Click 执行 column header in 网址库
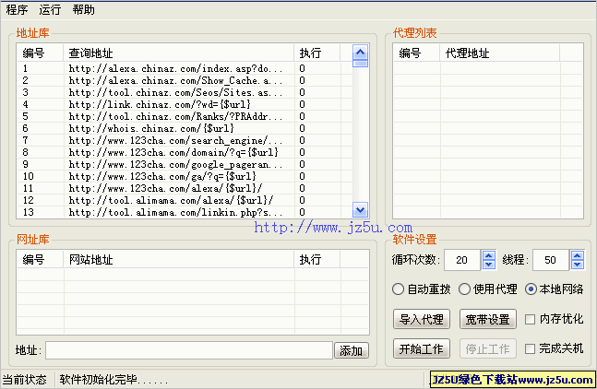This screenshot has width=597, height=389. coord(316,260)
